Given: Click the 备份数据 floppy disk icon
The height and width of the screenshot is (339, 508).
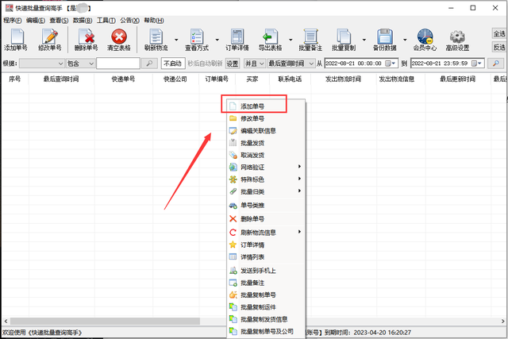Looking at the screenshot, I should 384,40.
